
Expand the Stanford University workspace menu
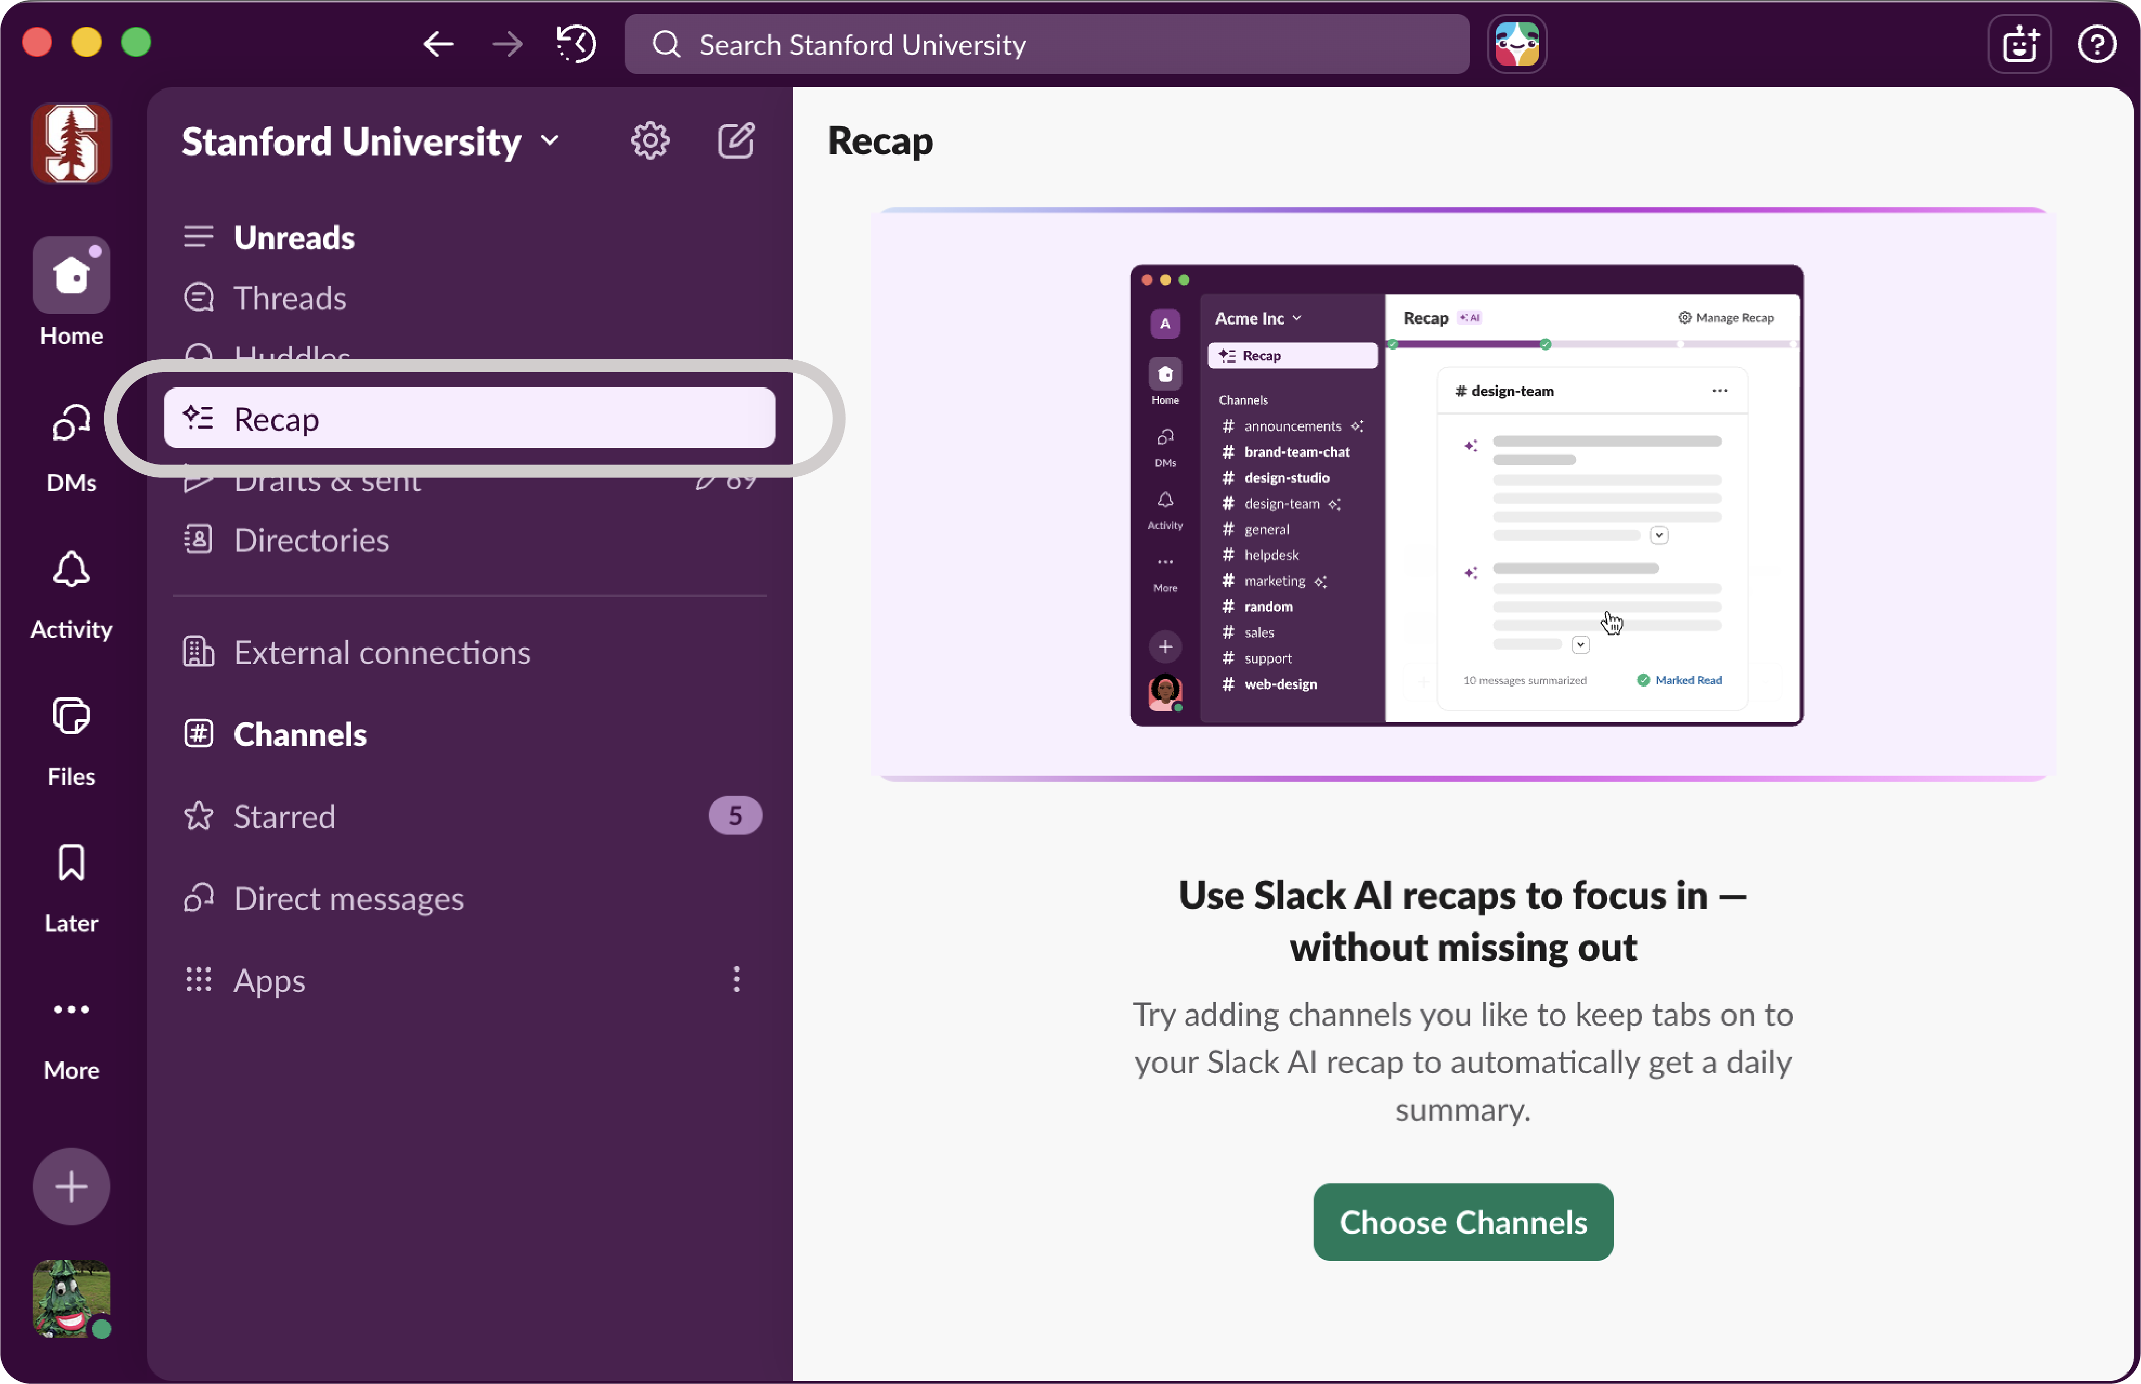pyautogui.click(x=370, y=141)
